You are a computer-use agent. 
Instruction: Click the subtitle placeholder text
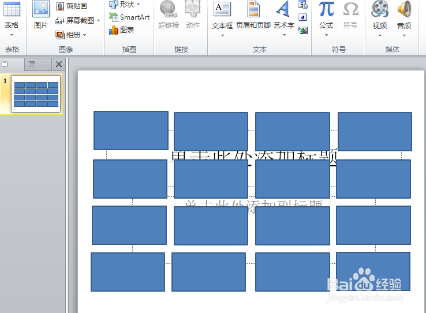point(253,203)
